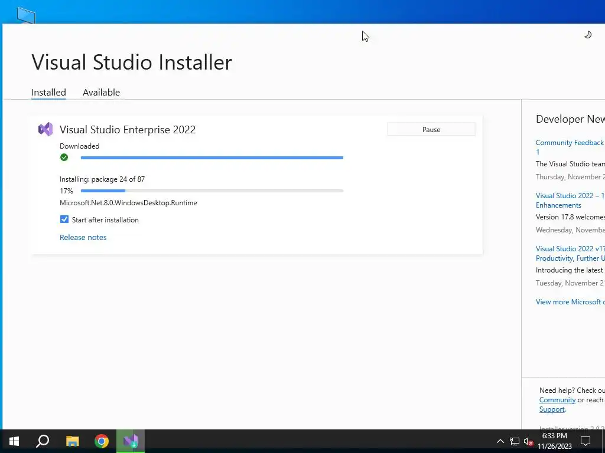The image size is (605, 453).
Task: Click the green download-complete checkmark icon
Action: coord(64,157)
